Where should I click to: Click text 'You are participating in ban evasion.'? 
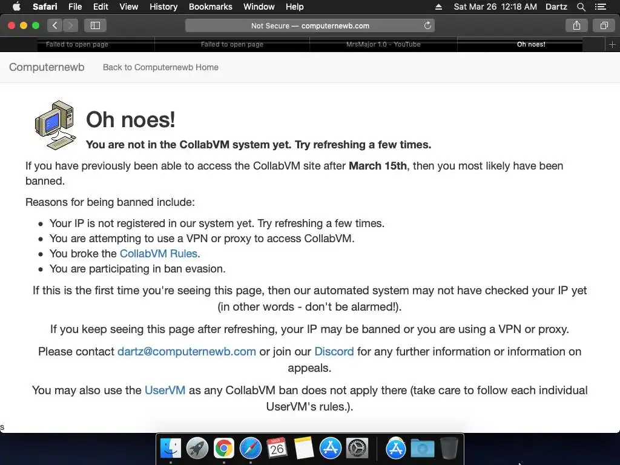(x=137, y=269)
